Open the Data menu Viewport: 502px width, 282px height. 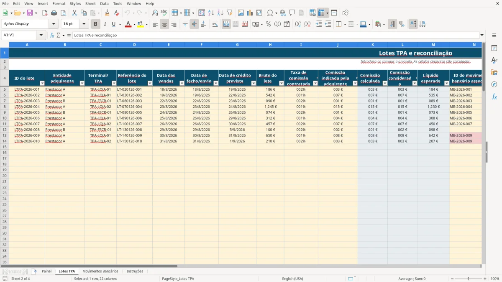pos(104,3)
